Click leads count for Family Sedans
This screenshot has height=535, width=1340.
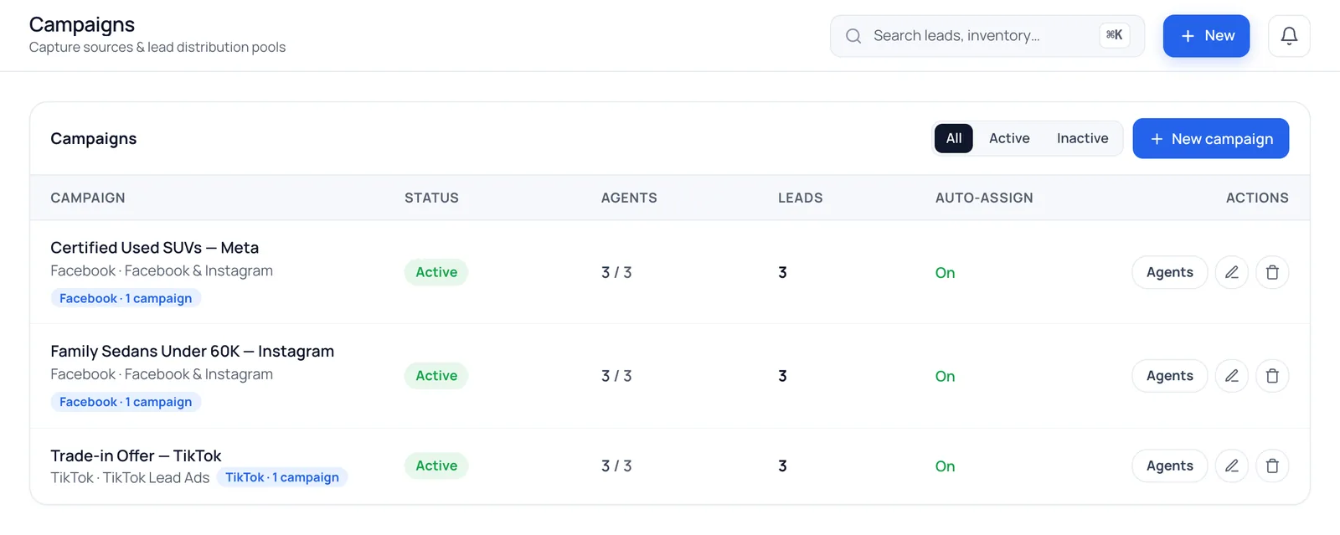tap(782, 376)
